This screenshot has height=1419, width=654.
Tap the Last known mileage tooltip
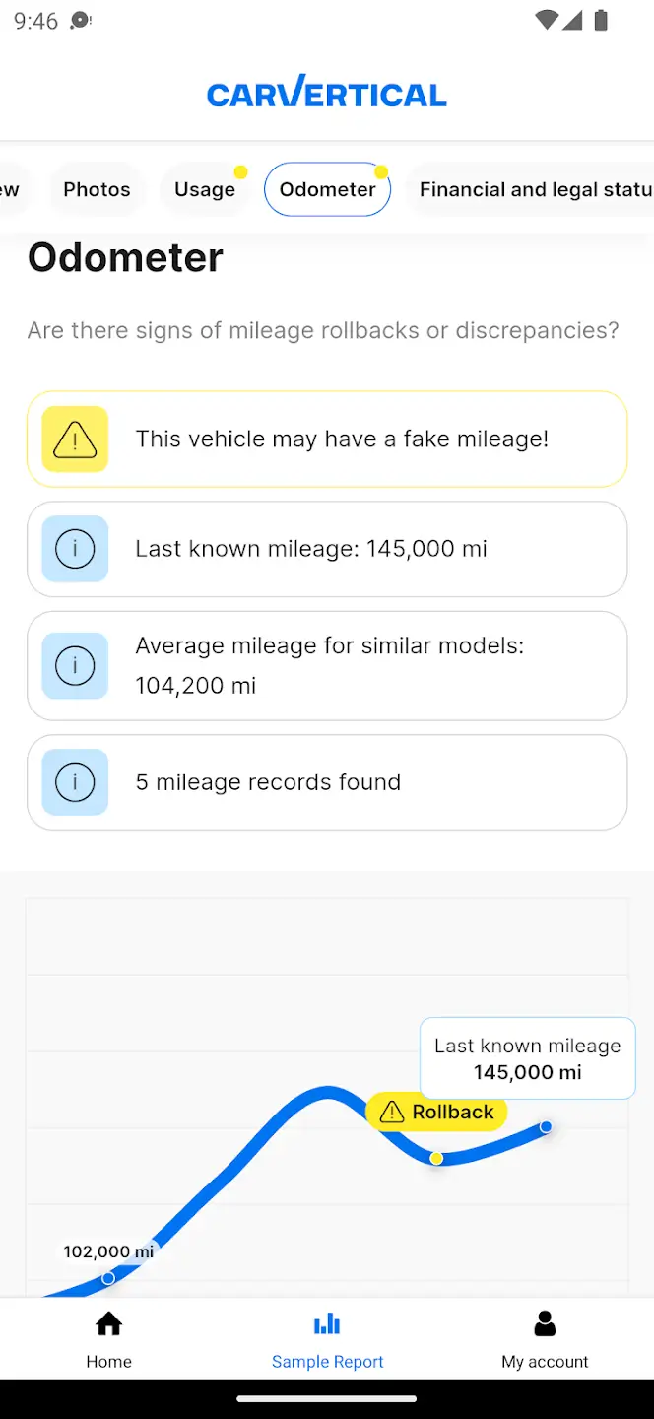pos(527,1058)
